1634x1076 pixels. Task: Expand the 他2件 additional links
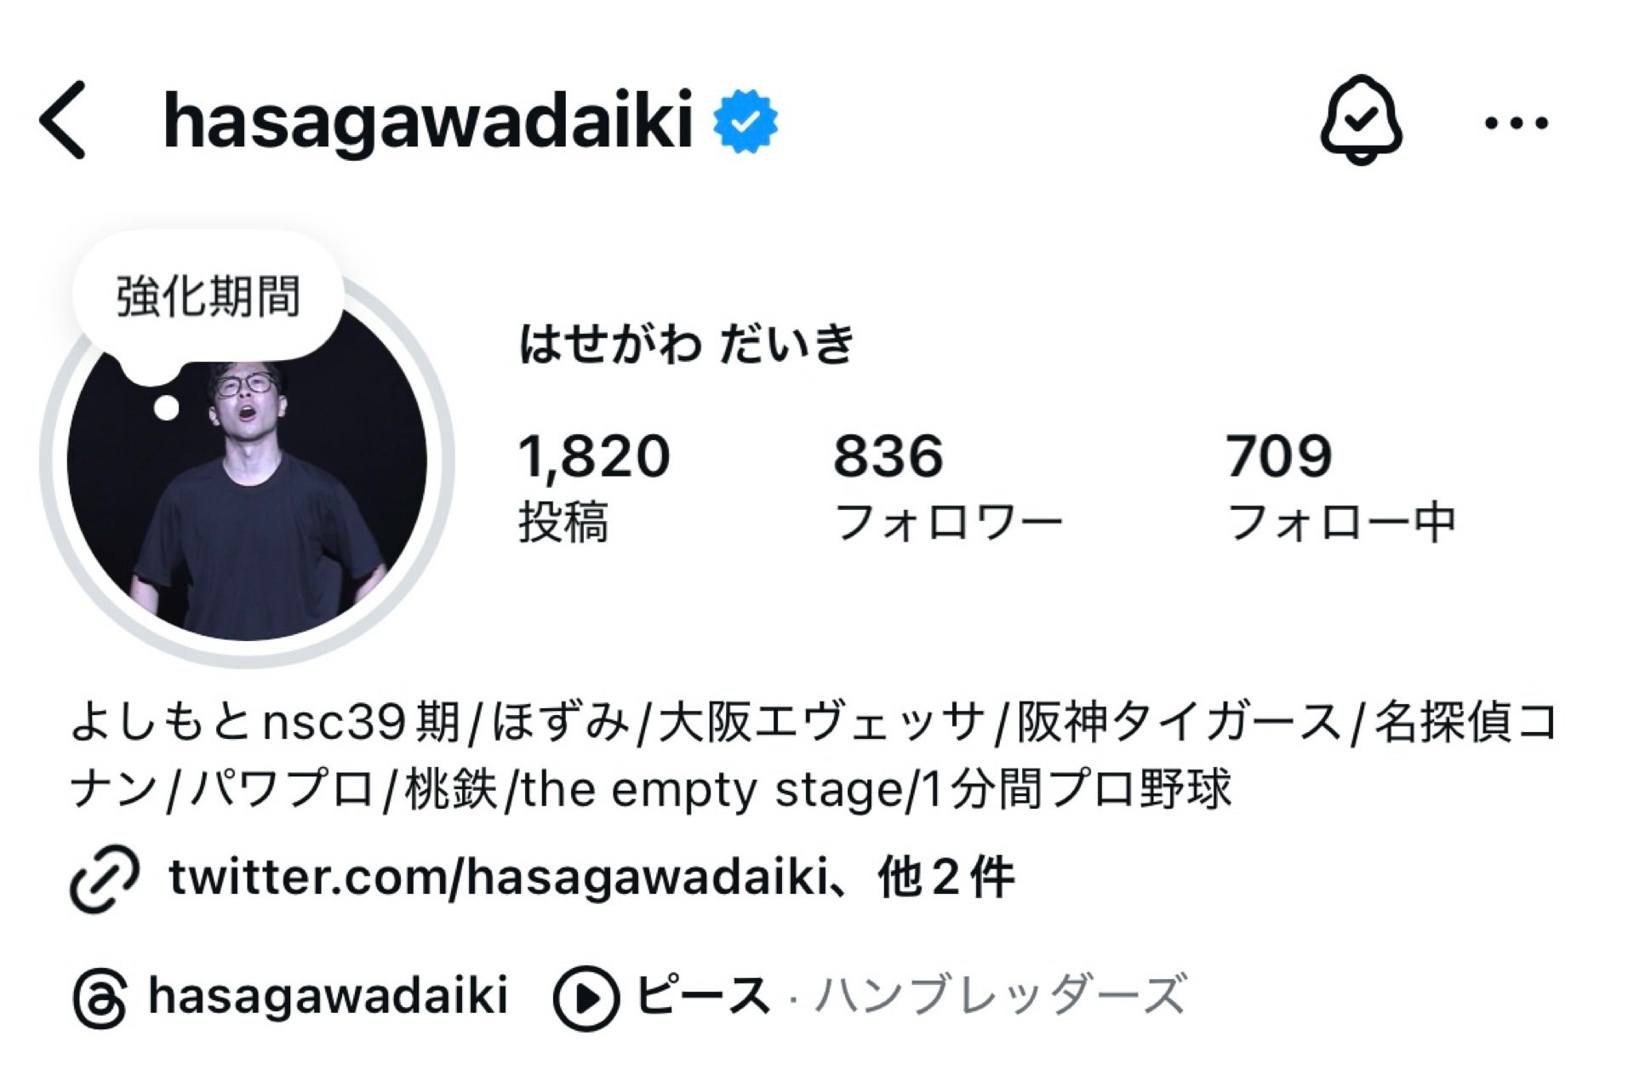[x=946, y=878]
